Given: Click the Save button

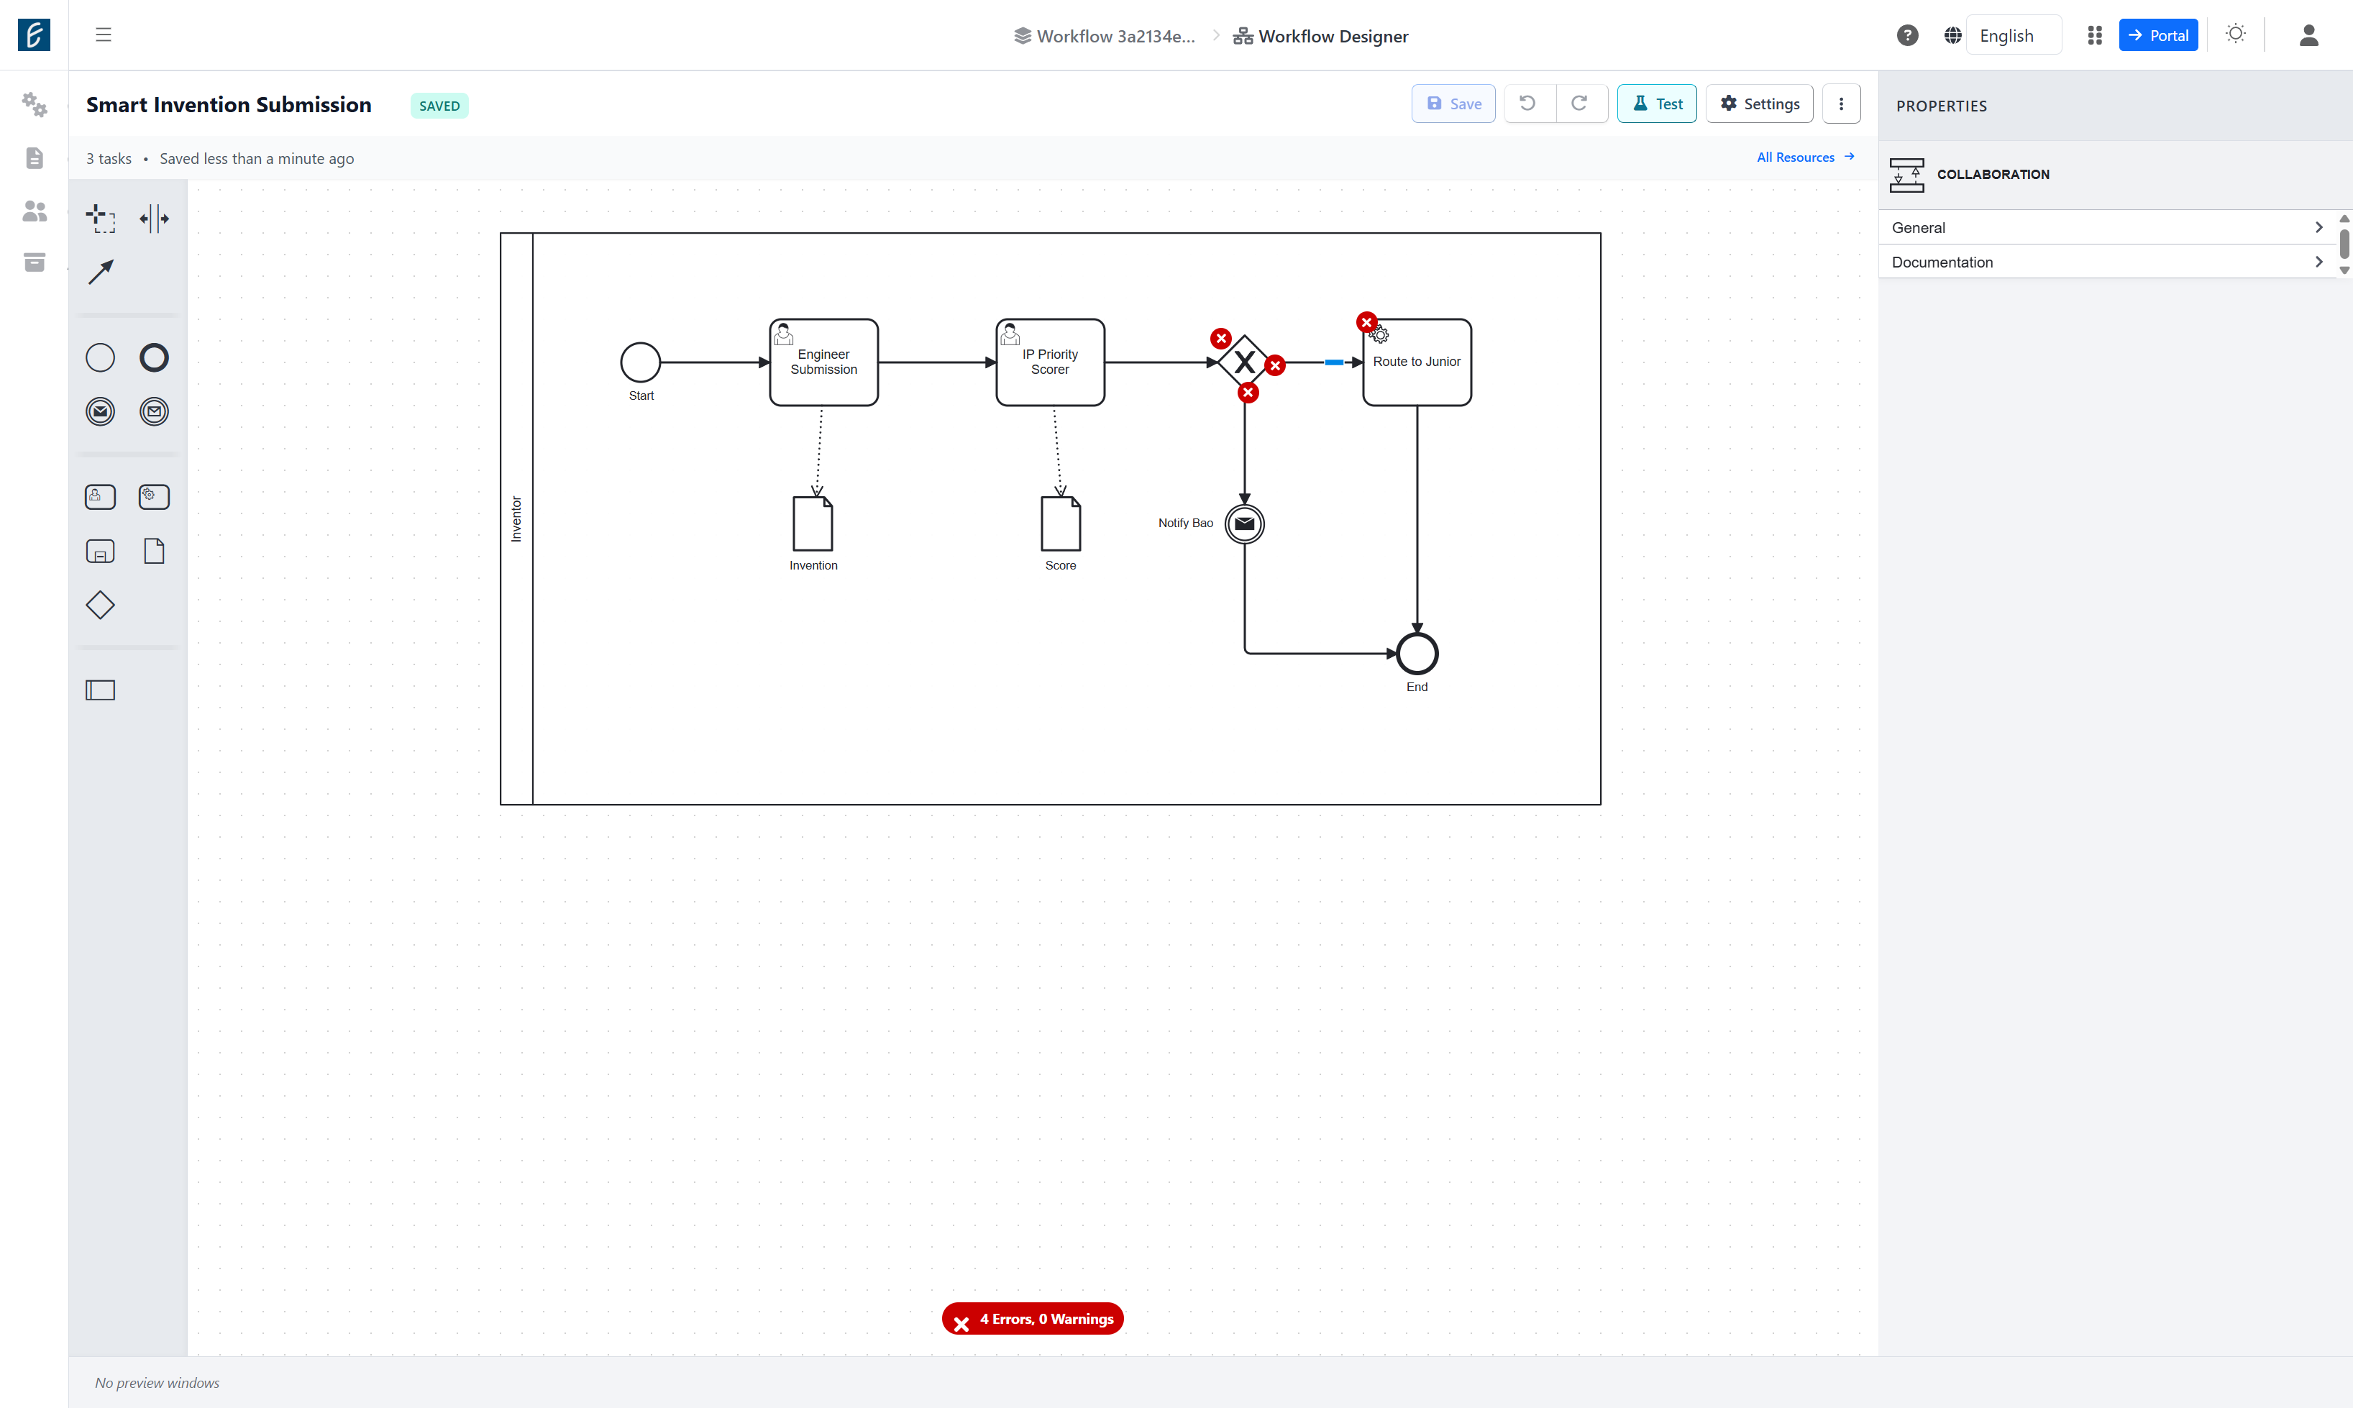Looking at the screenshot, I should (1453, 104).
